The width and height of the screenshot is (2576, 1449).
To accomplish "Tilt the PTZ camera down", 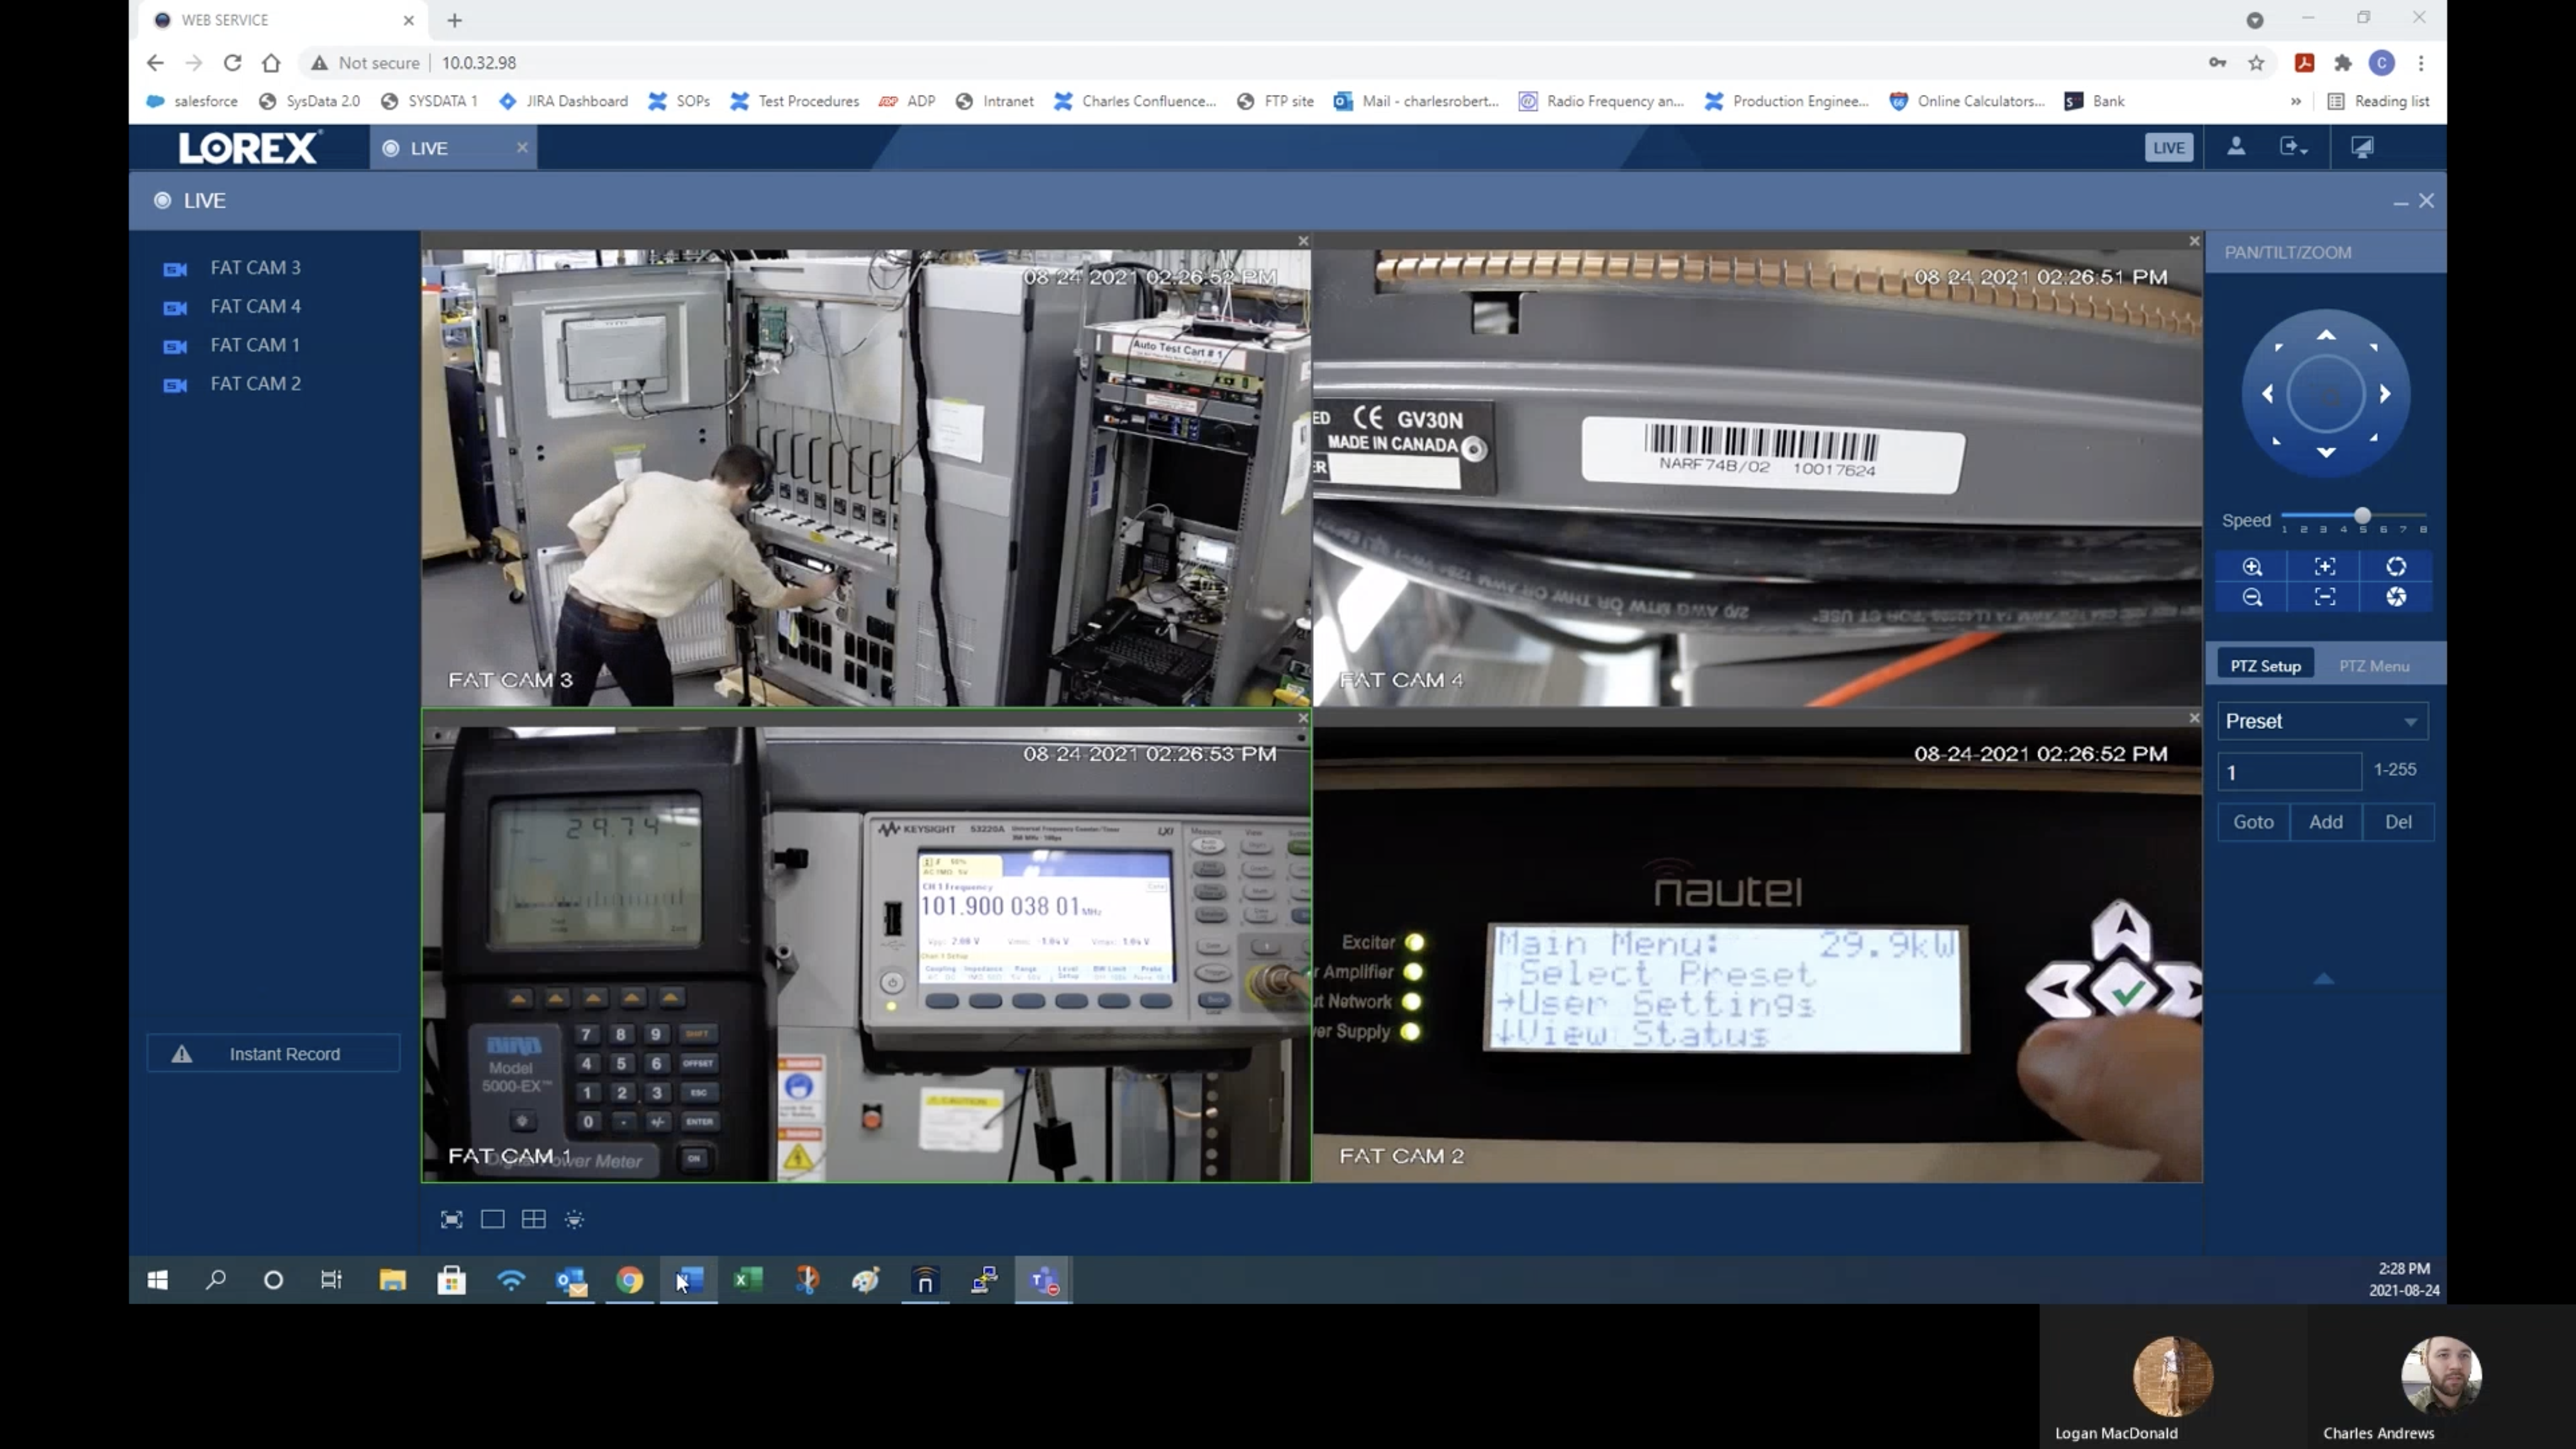I will coord(2326,453).
